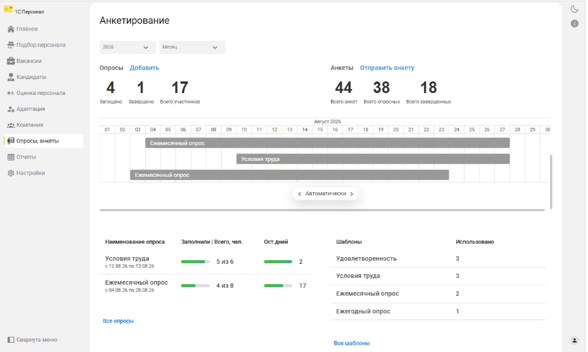Open the Месяц period dropdown
This screenshot has width=588, height=352.
(192, 47)
